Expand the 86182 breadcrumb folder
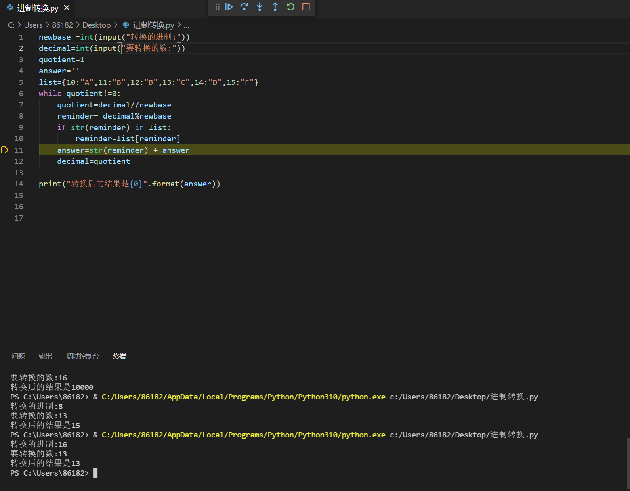The image size is (630, 491). tap(62, 25)
